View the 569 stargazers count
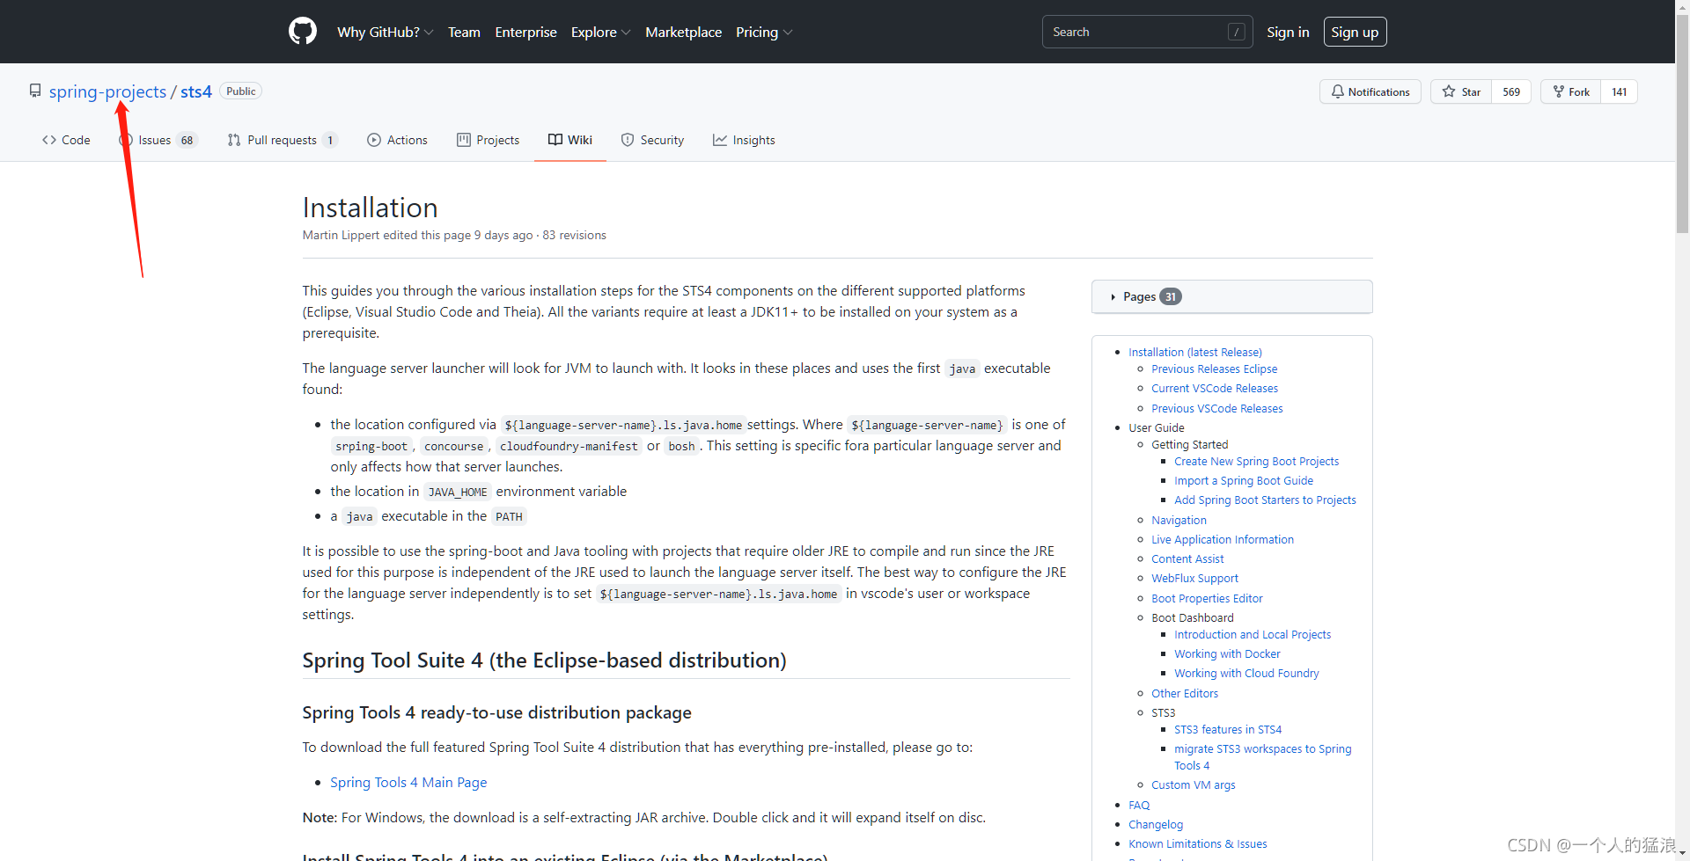The image size is (1690, 861). 1511,91
